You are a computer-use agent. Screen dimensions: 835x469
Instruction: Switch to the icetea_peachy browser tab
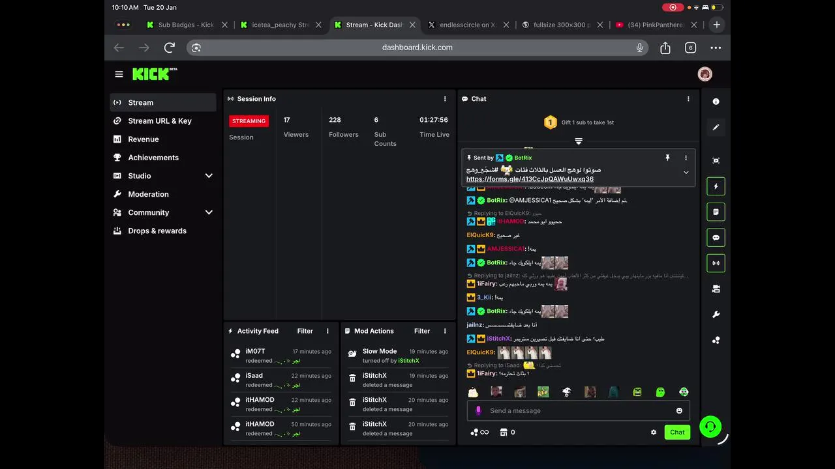point(281,25)
